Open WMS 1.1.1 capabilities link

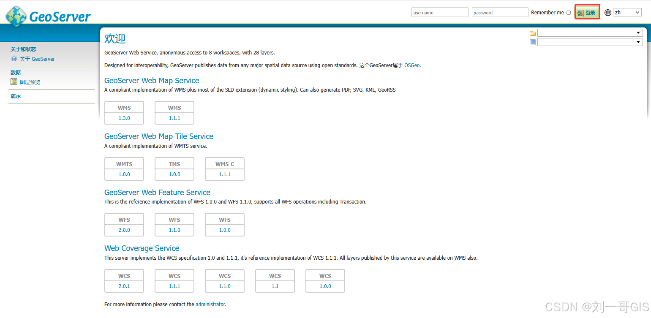pyautogui.click(x=174, y=118)
